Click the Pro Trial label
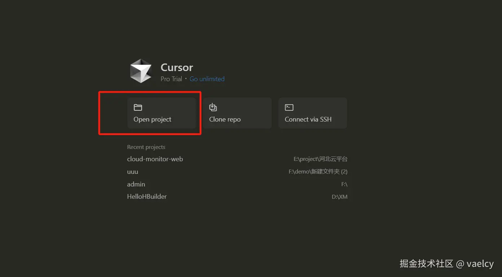The width and height of the screenshot is (502, 277). click(171, 79)
